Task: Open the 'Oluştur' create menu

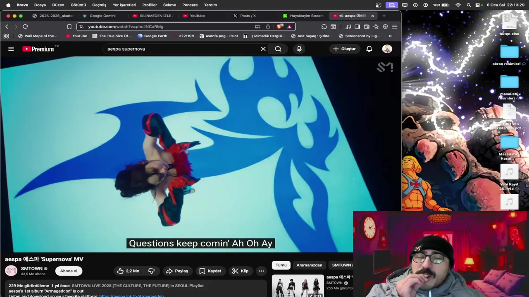Action: click(x=344, y=49)
